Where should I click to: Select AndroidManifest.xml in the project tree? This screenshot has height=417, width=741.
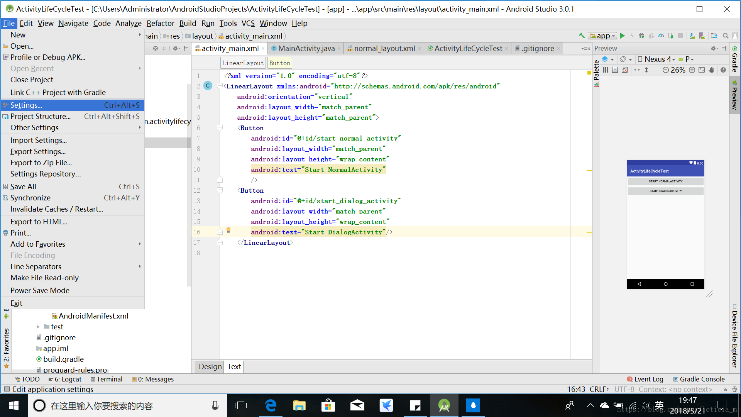click(x=90, y=316)
